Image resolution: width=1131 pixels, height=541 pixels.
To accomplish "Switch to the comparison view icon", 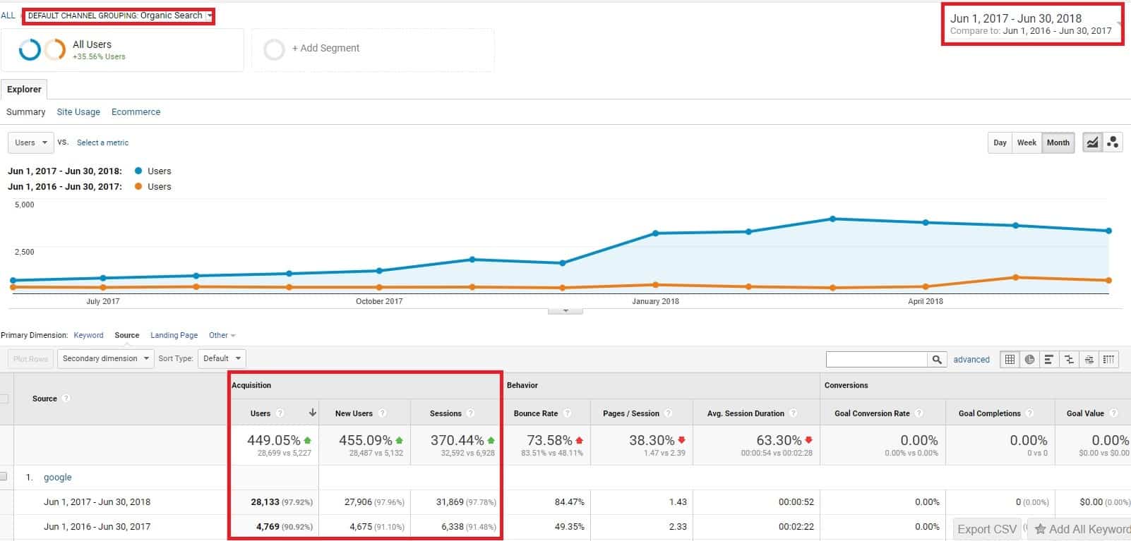I will pos(1069,359).
